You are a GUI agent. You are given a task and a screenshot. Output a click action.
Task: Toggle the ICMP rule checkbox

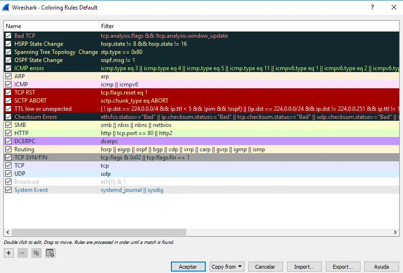coord(9,84)
